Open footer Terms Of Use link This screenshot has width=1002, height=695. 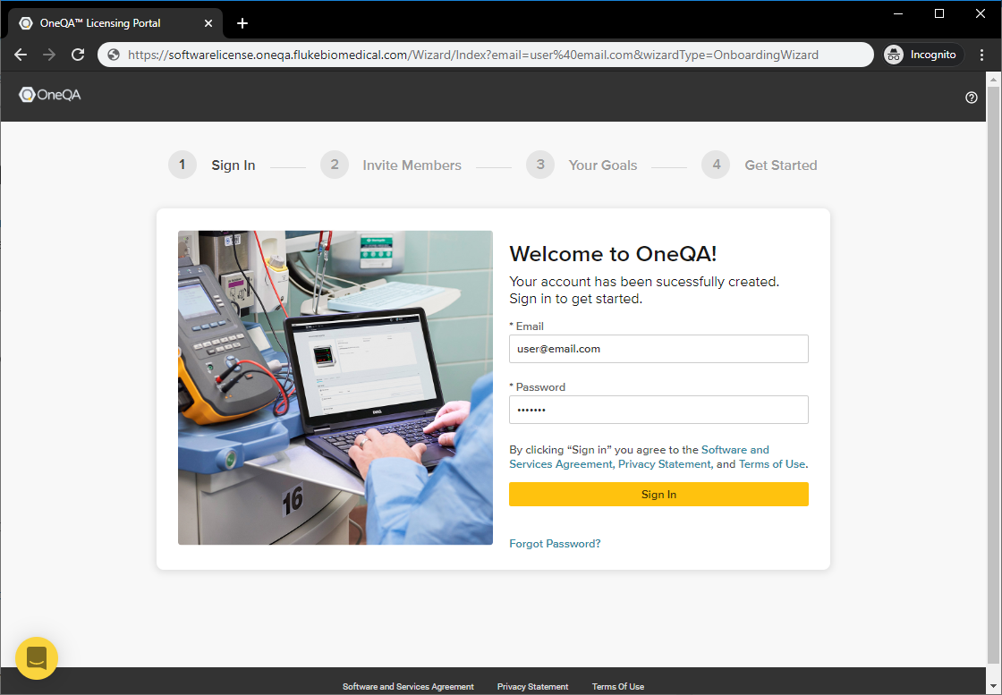(x=618, y=687)
